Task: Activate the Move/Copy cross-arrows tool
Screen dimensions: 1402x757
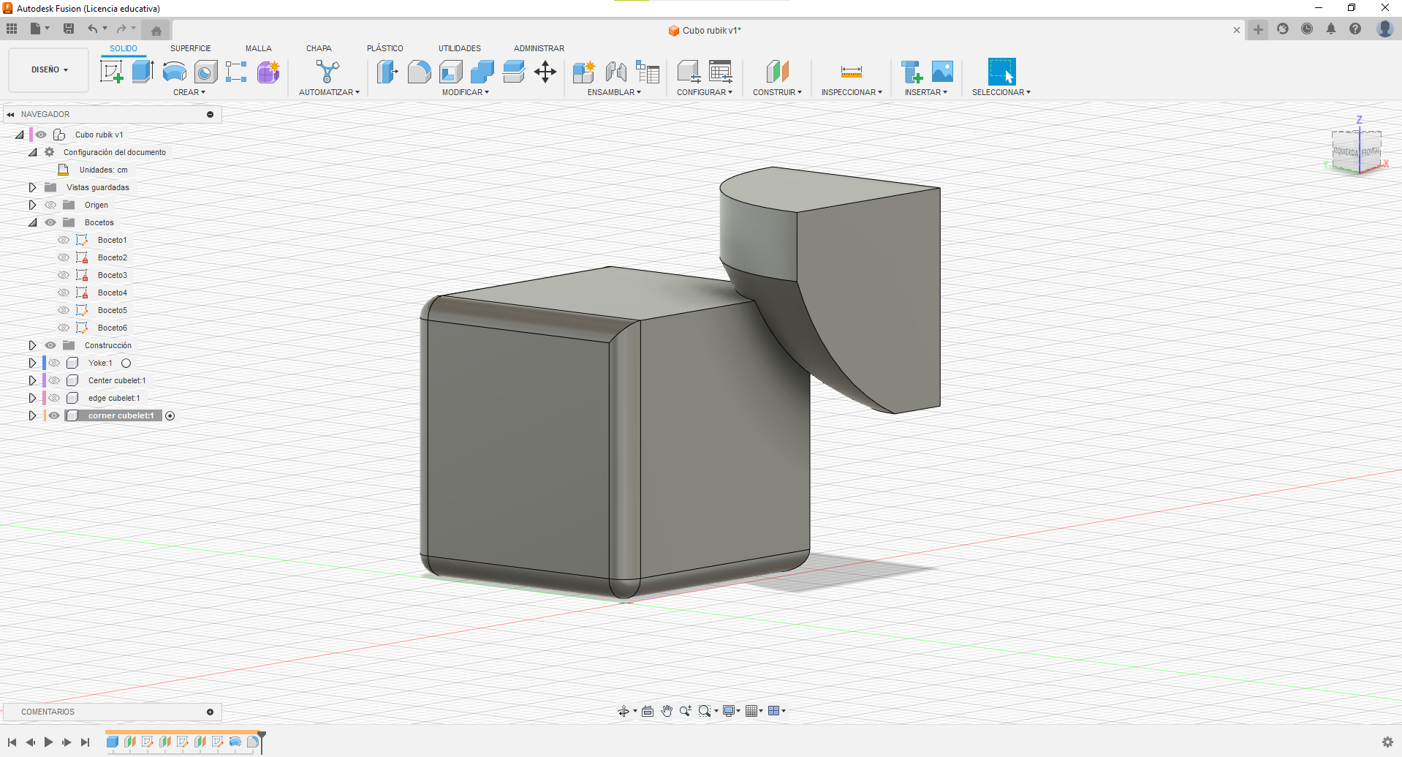Action: (x=545, y=72)
